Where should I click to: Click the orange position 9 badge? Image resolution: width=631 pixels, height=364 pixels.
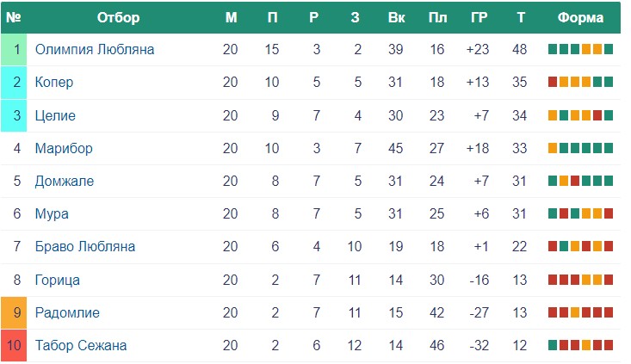14,313
